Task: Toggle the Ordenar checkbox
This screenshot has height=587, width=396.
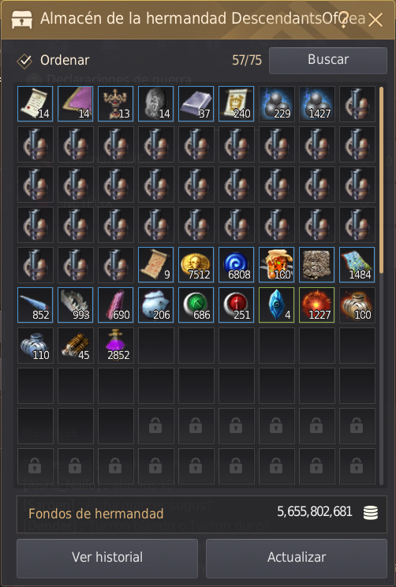Action: point(24,61)
